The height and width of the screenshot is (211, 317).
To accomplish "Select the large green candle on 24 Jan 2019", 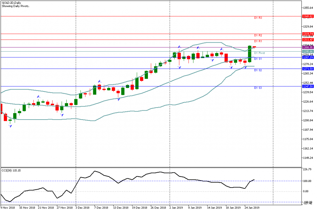I will coord(250,54).
